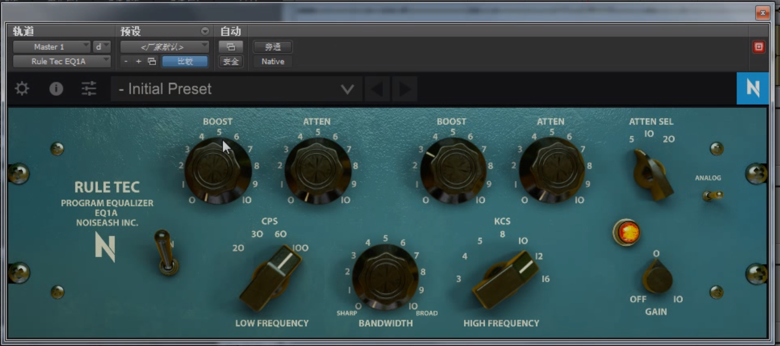
Task: Click the info icon in plugin toolbar
Action: [56, 88]
